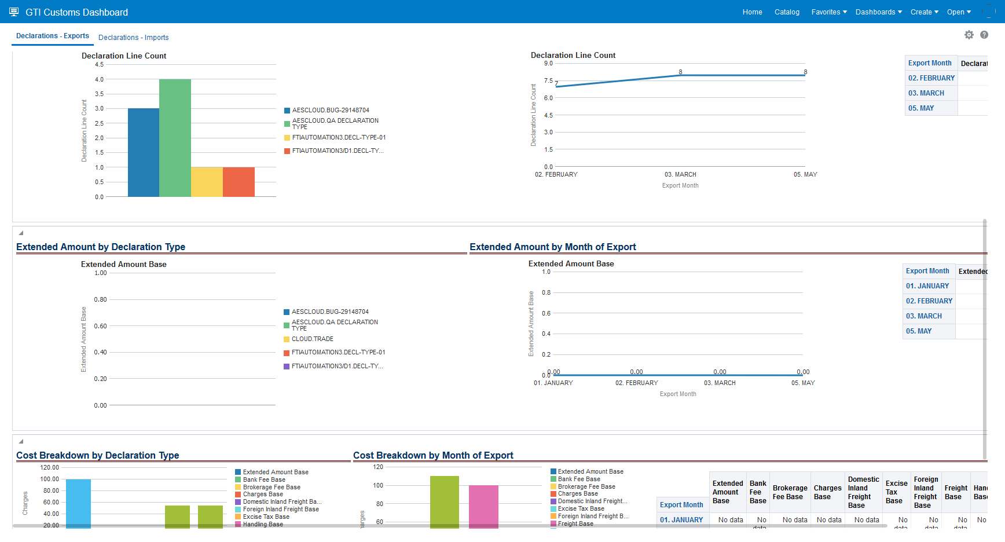Click the 03. MARCH link in Extended Amount table

[x=924, y=316]
